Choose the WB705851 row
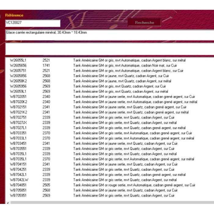The image size is (214, 214). [x=18, y=190]
